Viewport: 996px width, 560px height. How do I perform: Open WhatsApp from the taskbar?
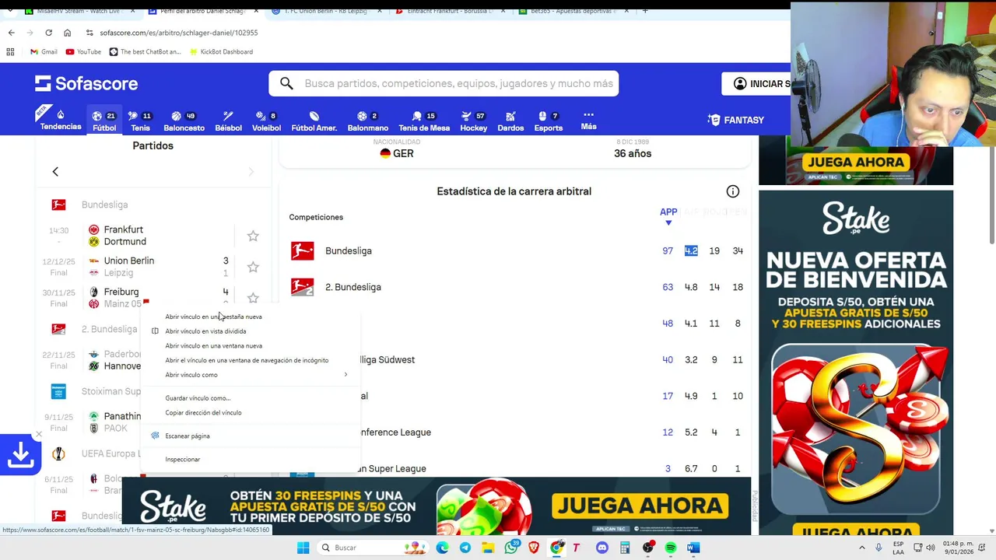tap(510, 548)
